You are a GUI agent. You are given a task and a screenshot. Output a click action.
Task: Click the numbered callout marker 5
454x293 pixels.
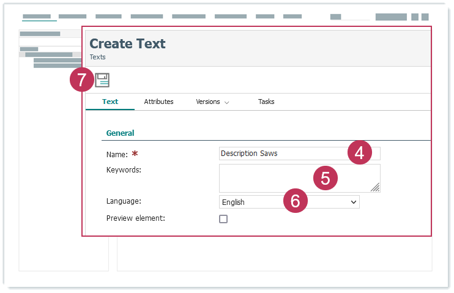click(x=325, y=178)
